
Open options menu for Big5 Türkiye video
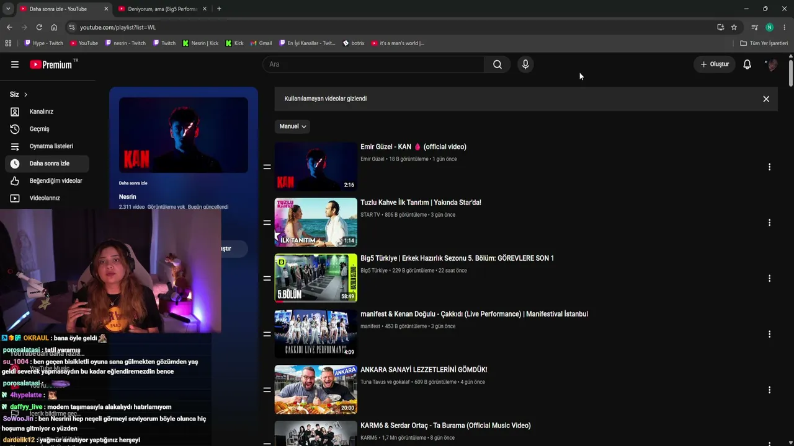(769, 278)
